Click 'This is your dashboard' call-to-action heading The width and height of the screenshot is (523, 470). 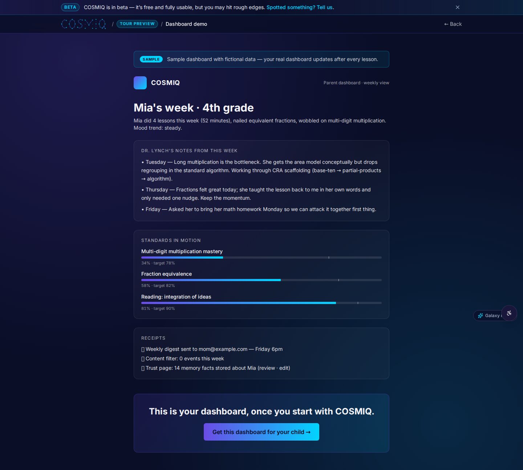click(261, 411)
